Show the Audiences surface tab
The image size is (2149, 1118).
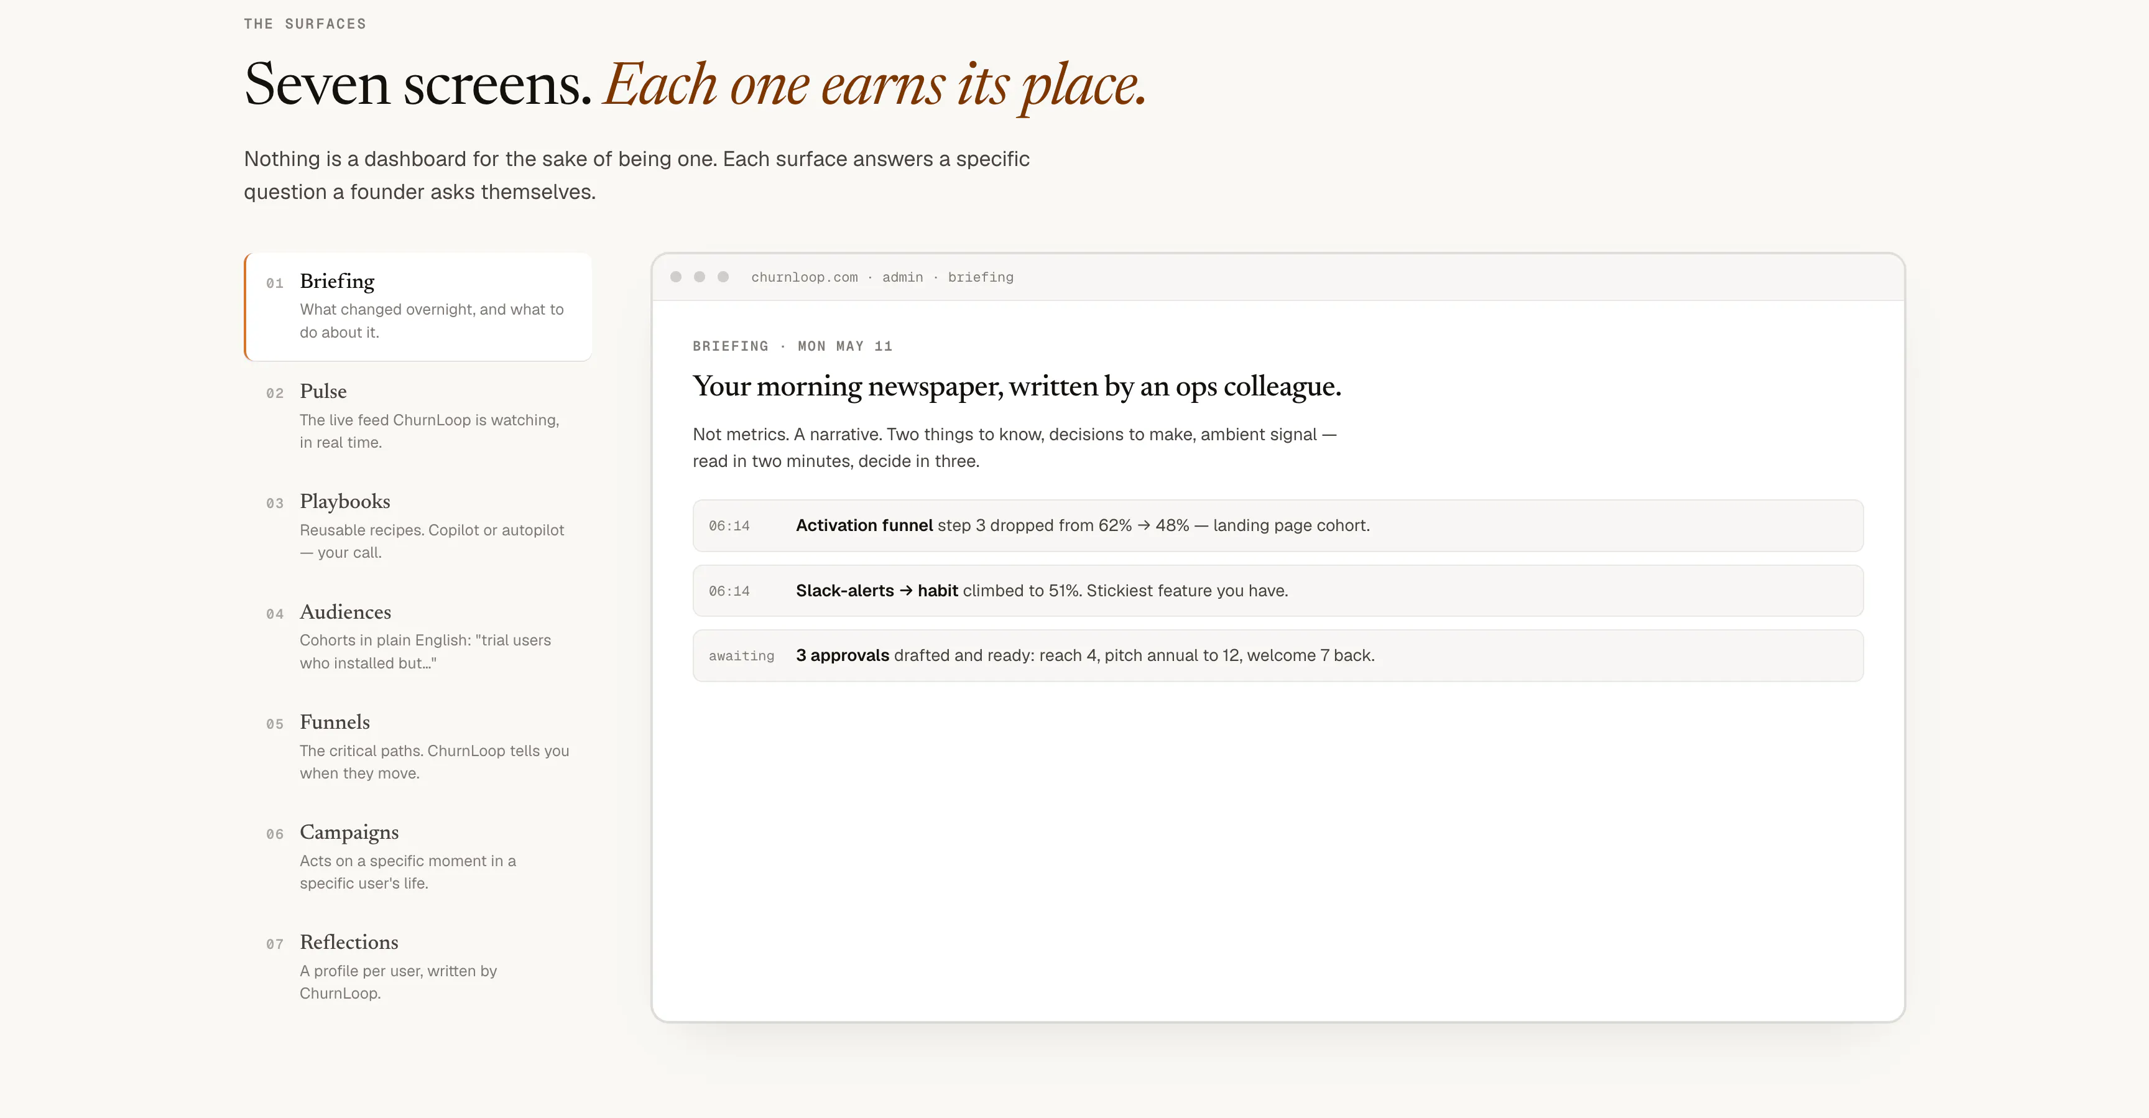418,637
